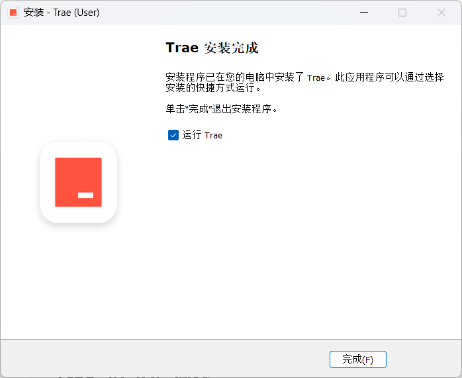
Task: Minimize the Trae installer window
Action: pos(364,13)
